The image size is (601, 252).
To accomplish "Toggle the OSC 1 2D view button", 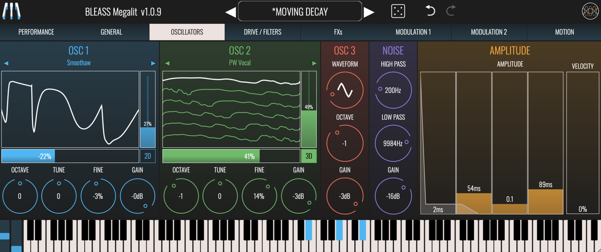I will tap(147, 156).
